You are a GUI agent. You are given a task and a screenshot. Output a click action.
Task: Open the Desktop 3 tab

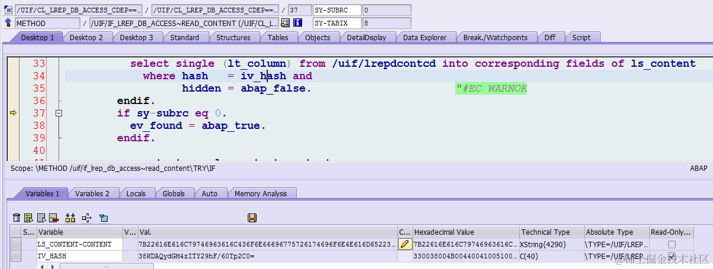[x=137, y=37]
